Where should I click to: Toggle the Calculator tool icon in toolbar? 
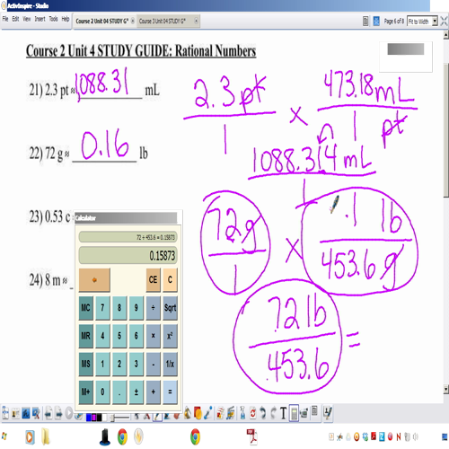(x=294, y=413)
